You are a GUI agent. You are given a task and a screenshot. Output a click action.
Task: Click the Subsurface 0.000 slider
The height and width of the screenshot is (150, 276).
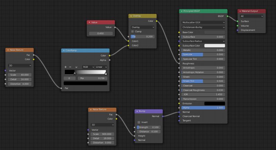[x=203, y=37]
